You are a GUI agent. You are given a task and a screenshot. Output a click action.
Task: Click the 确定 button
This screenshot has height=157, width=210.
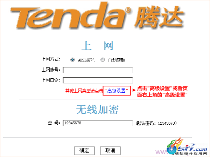(84, 151)
